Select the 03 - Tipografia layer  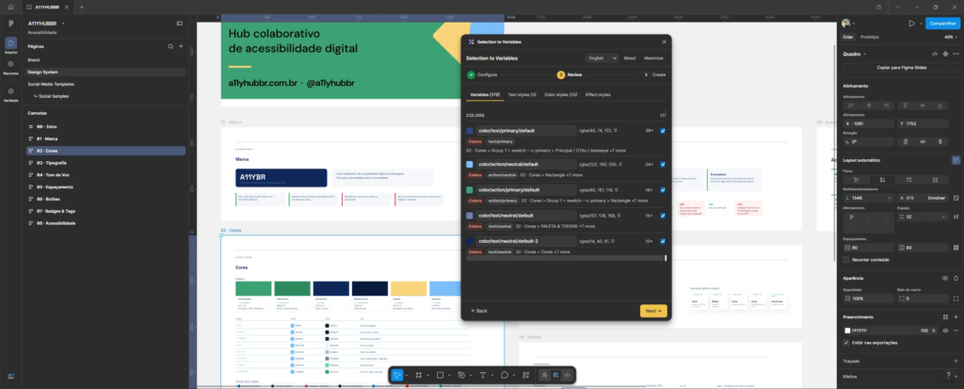[105, 163]
